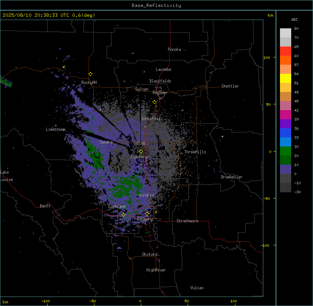Select the Sundre label
Image resolution: width=313 pixels, height=306 pixels.
coord(106,142)
